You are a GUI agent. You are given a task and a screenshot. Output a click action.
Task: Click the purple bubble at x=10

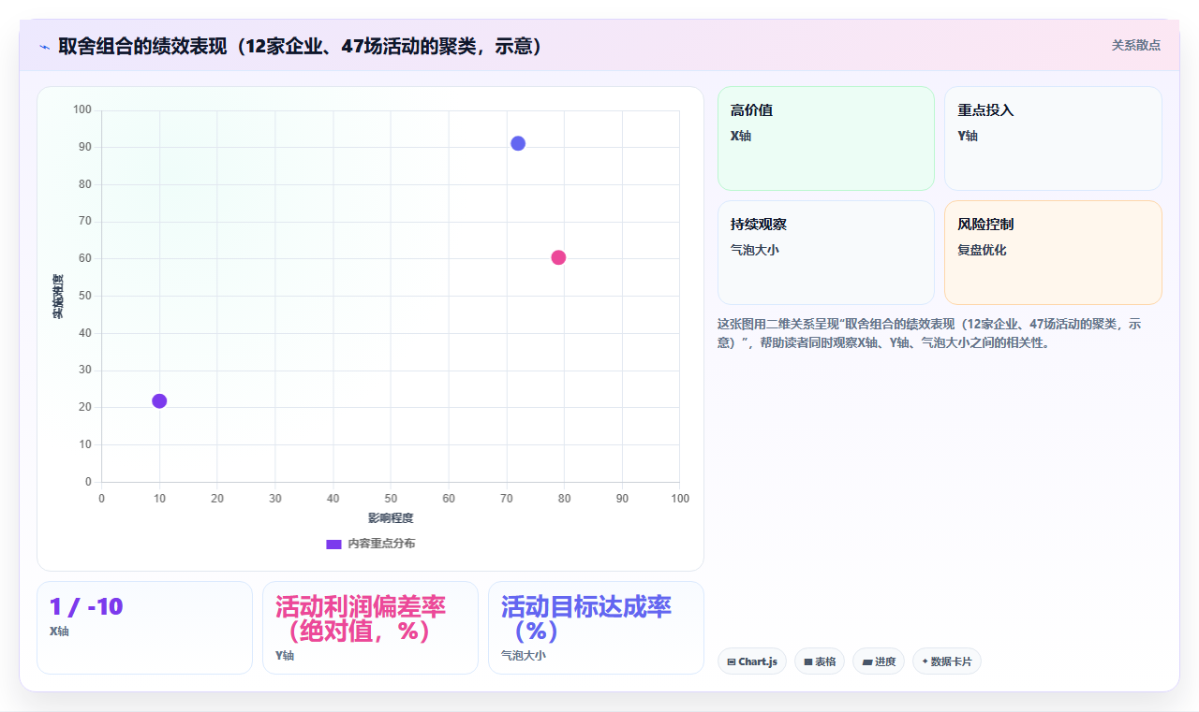point(159,401)
